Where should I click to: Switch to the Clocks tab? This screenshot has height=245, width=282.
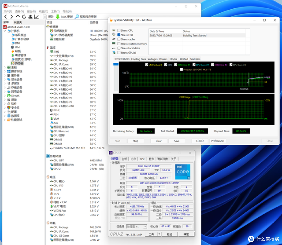(x=173, y=59)
